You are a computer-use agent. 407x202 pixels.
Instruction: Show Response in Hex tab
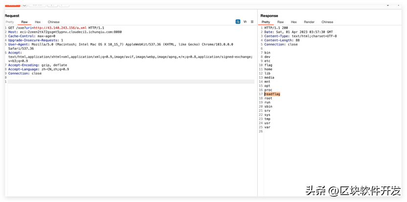tap(294, 22)
